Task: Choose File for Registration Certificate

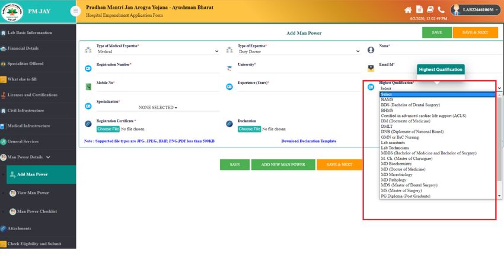Action: pyautogui.click(x=108, y=129)
